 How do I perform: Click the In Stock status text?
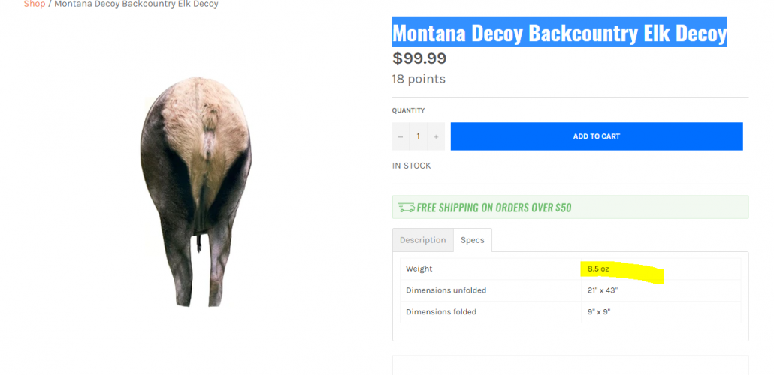click(x=411, y=166)
